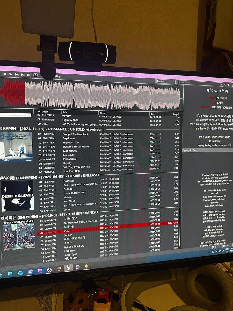Open OneNote from the taskbar
233x311 pixels.
point(40,271)
